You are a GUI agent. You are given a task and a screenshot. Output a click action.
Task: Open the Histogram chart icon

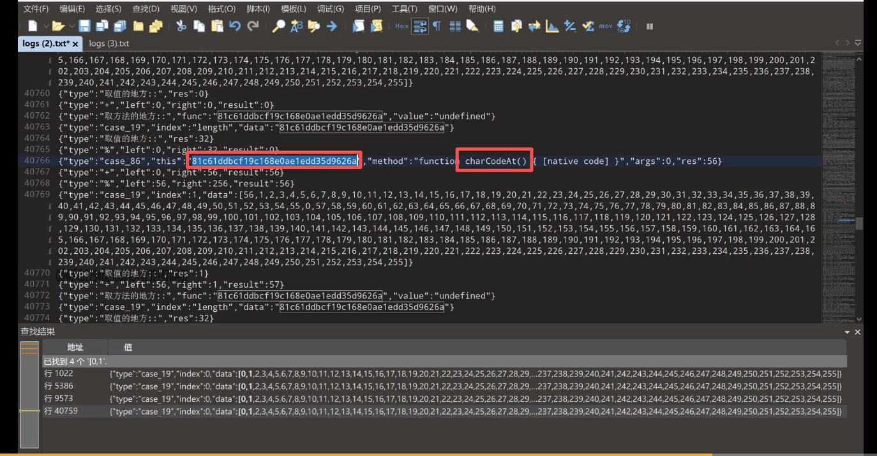click(552, 26)
